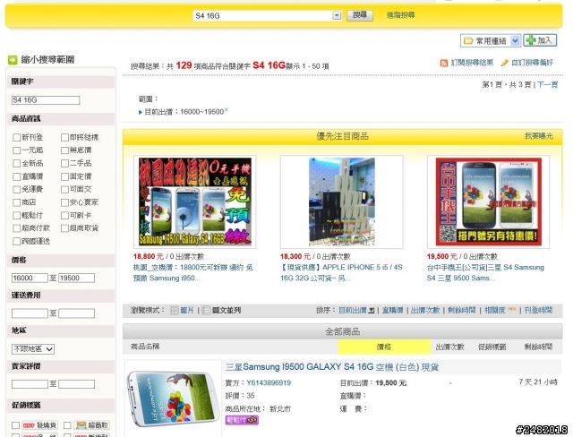Check the 超商付款 checkbox
The image size is (573, 437).
(x=16, y=228)
